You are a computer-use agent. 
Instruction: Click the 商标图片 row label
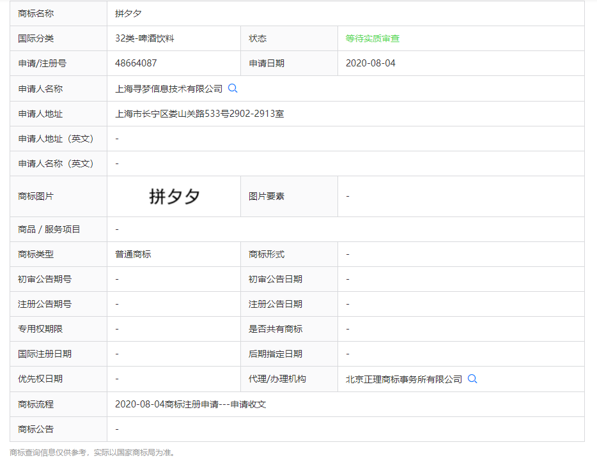(36, 196)
